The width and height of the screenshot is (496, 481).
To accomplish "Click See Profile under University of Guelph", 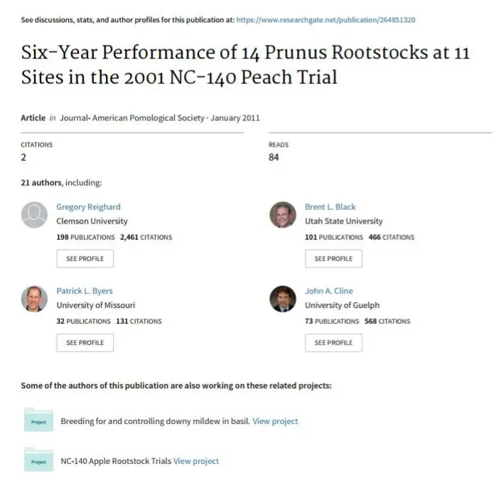I will tap(334, 343).
